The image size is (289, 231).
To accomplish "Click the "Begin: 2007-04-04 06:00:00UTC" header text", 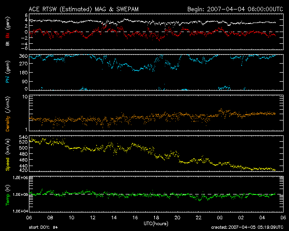I will tap(235, 9).
